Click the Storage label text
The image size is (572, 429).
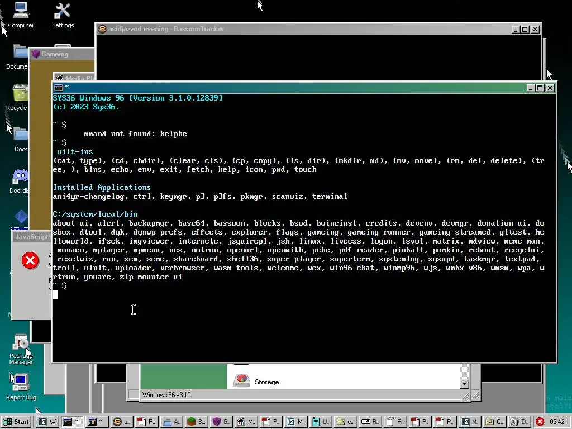(266, 382)
